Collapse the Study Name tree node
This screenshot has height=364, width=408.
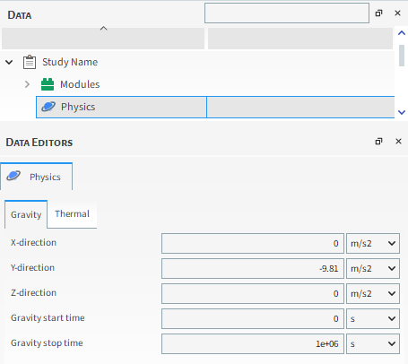[x=9, y=62]
